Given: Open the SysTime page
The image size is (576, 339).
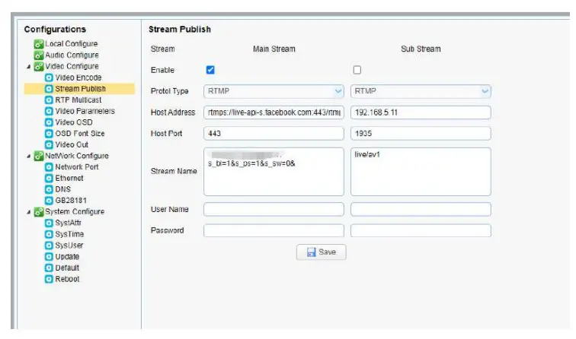Looking at the screenshot, I should [69, 234].
